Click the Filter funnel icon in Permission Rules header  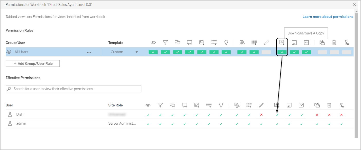[x=165, y=43]
